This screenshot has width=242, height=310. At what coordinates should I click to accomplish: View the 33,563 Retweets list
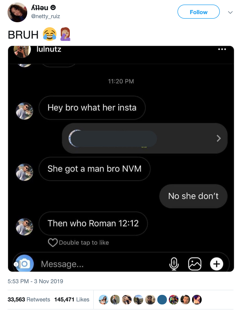tap(29, 299)
